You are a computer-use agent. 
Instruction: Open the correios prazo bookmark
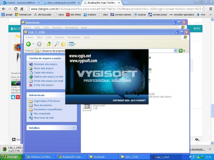(x=158, y=15)
